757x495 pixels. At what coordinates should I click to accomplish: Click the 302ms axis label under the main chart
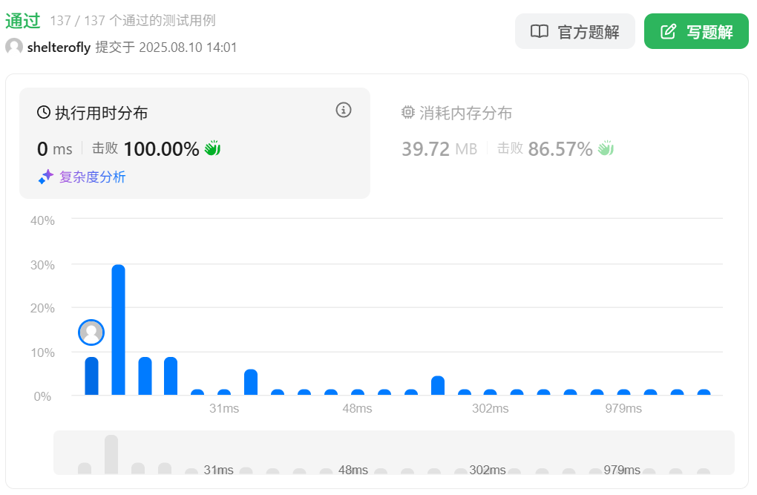(490, 409)
